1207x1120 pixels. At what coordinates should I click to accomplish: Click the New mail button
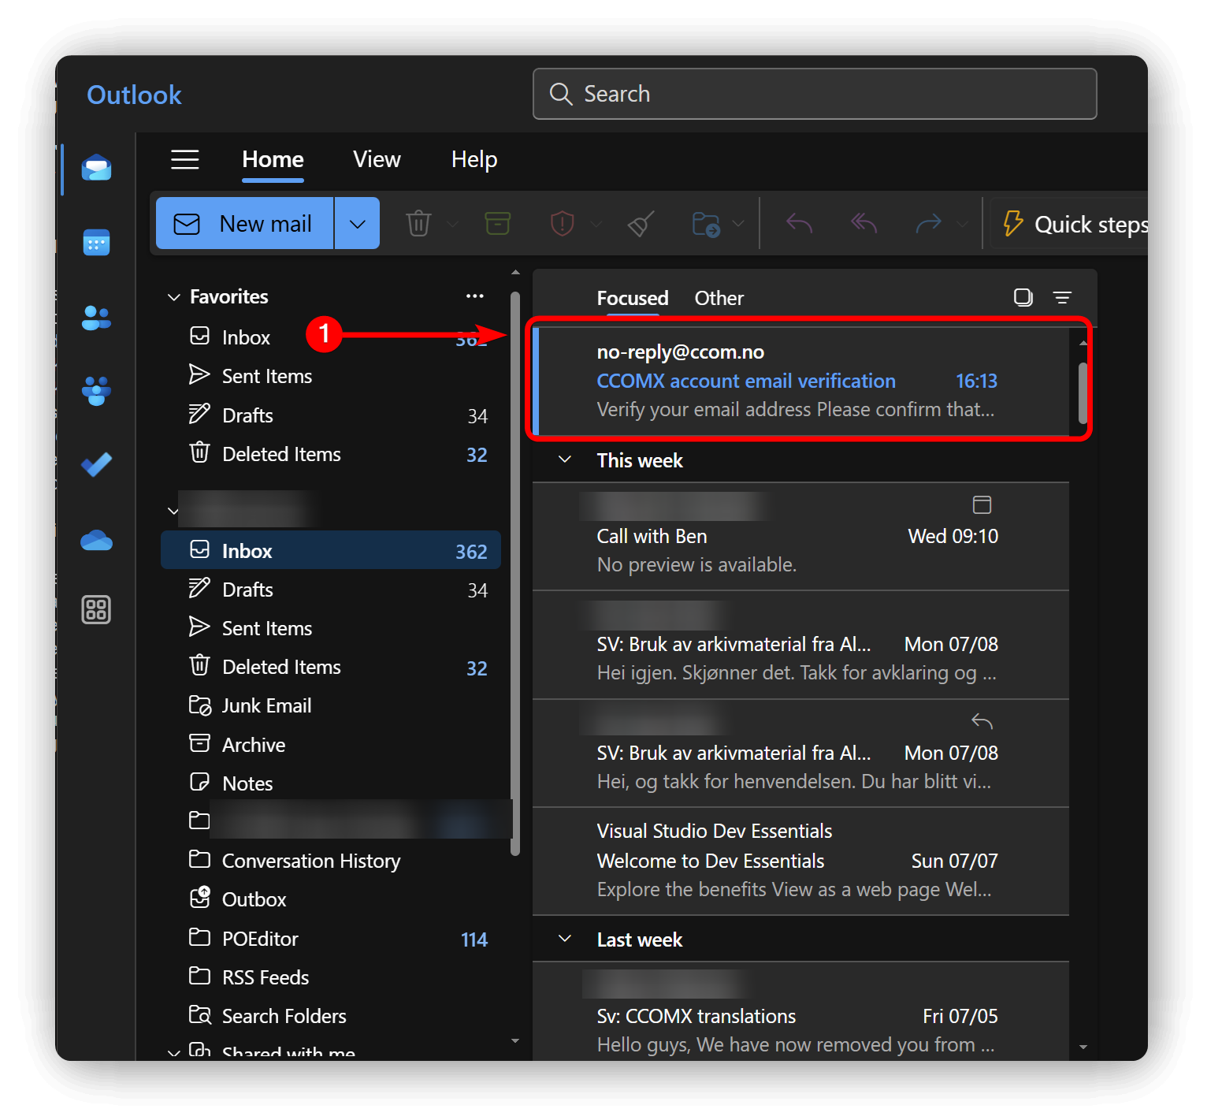coord(245,224)
